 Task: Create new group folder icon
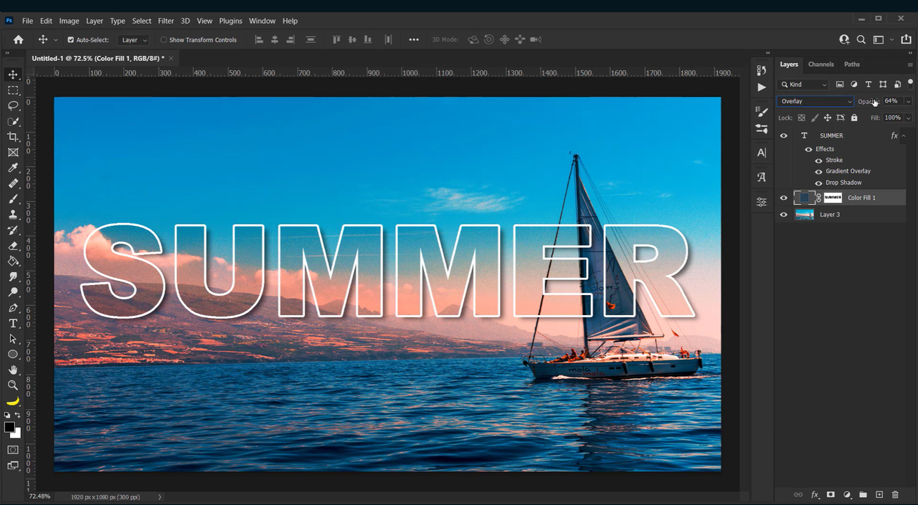click(x=863, y=495)
